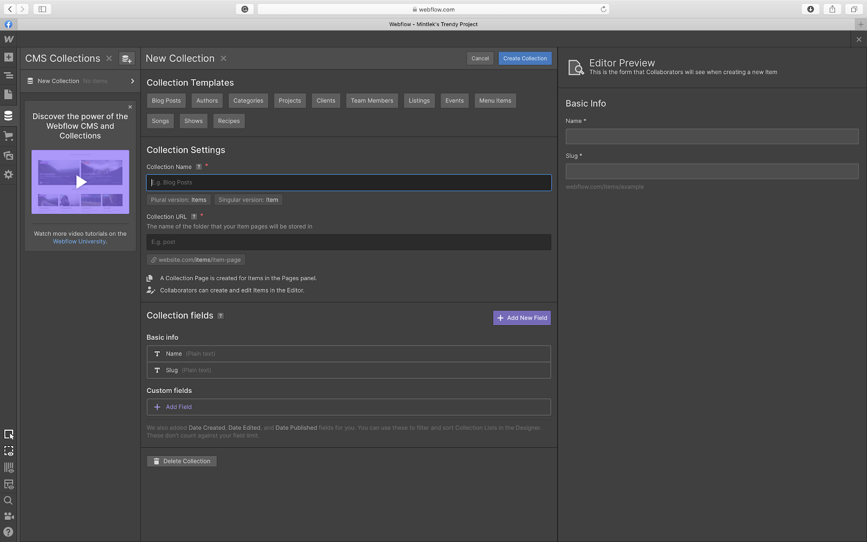Open the project Settings gear panel
Viewport: 867px width, 542px height.
pos(8,174)
